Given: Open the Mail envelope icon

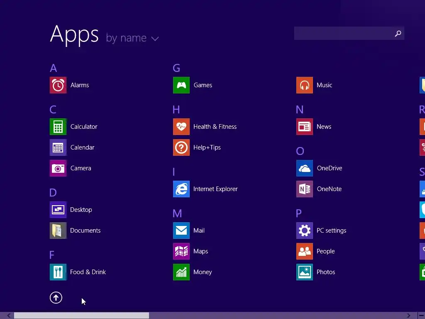Looking at the screenshot, I should click(x=181, y=231).
